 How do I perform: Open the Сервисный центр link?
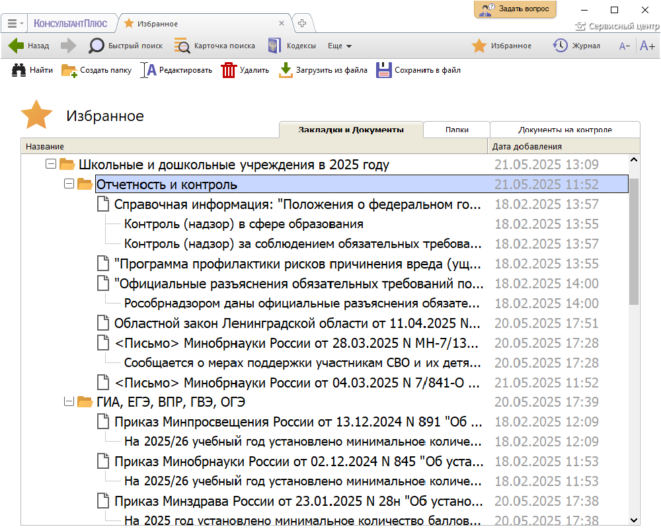[617, 26]
